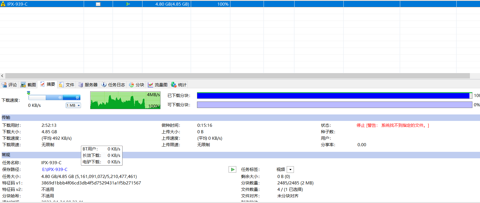Viewport: 480px width, 203px height.
Task: Switch to the 截图 (Screenshots) tab
Action: click(28, 85)
